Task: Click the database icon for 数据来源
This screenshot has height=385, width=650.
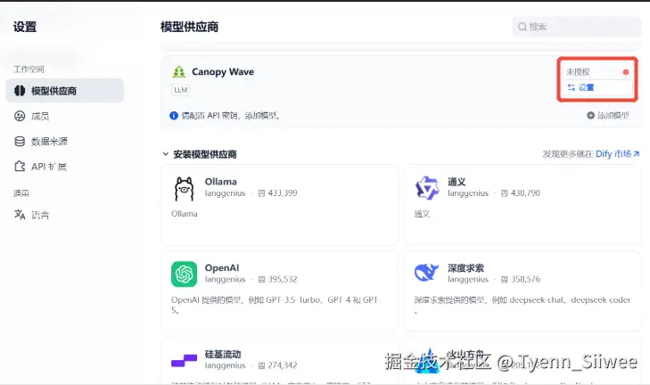Action: tap(20, 142)
